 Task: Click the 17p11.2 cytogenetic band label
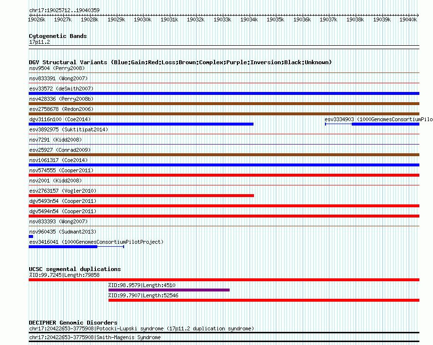point(39,42)
